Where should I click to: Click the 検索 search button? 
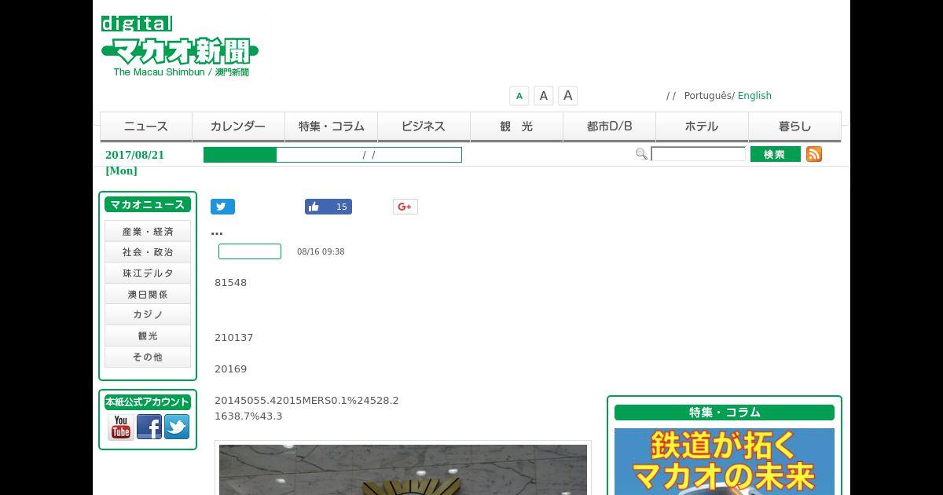(x=775, y=154)
